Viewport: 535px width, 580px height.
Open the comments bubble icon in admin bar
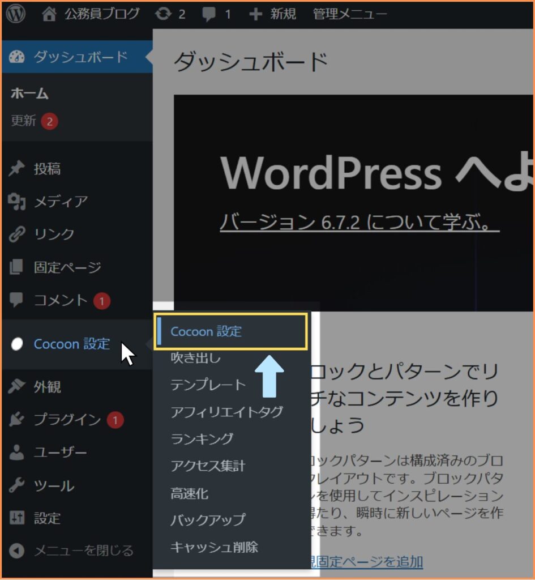coord(209,14)
